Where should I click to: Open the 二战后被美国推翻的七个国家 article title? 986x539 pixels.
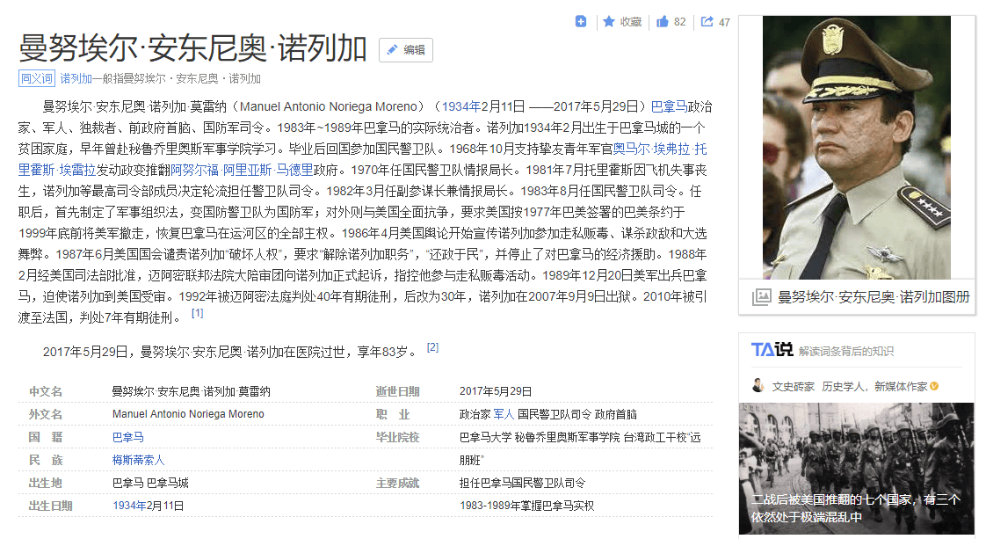[856, 508]
